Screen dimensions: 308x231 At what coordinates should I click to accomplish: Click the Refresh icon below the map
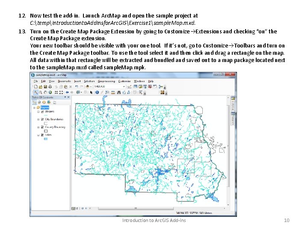coord(83,208)
